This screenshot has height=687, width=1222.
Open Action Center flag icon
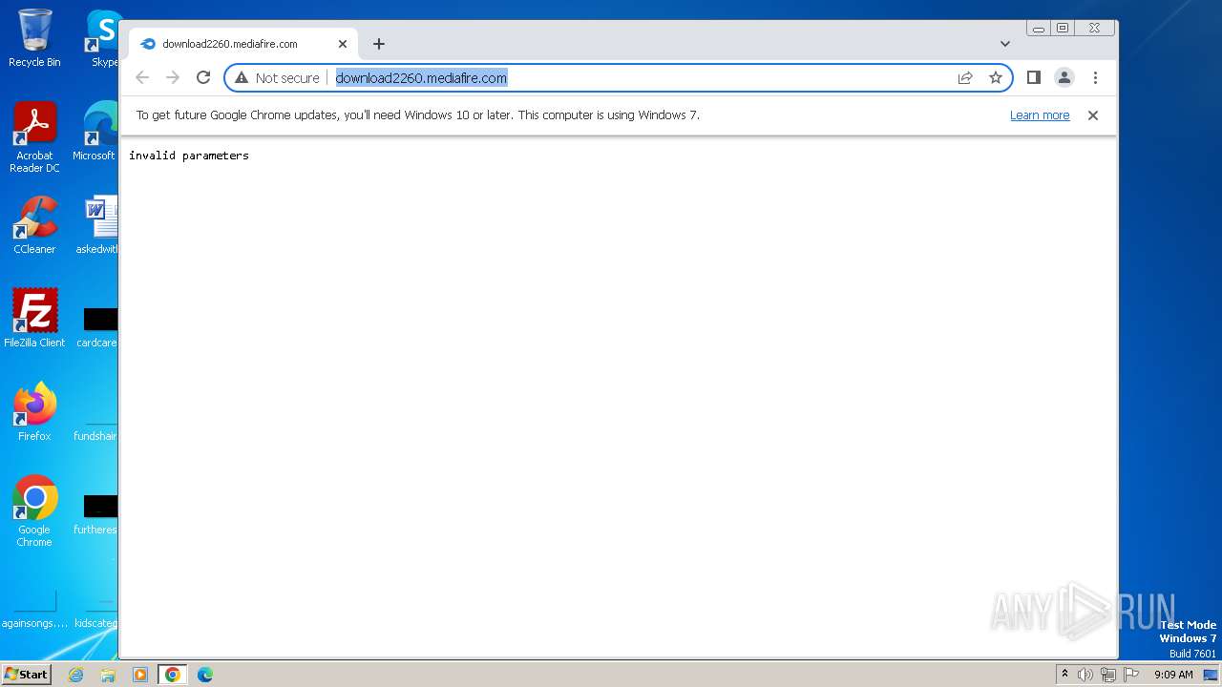[1131, 675]
